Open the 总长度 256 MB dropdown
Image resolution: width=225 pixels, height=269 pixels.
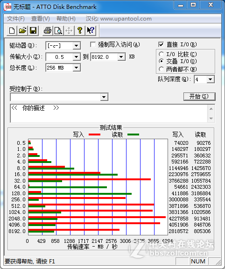click(x=76, y=68)
